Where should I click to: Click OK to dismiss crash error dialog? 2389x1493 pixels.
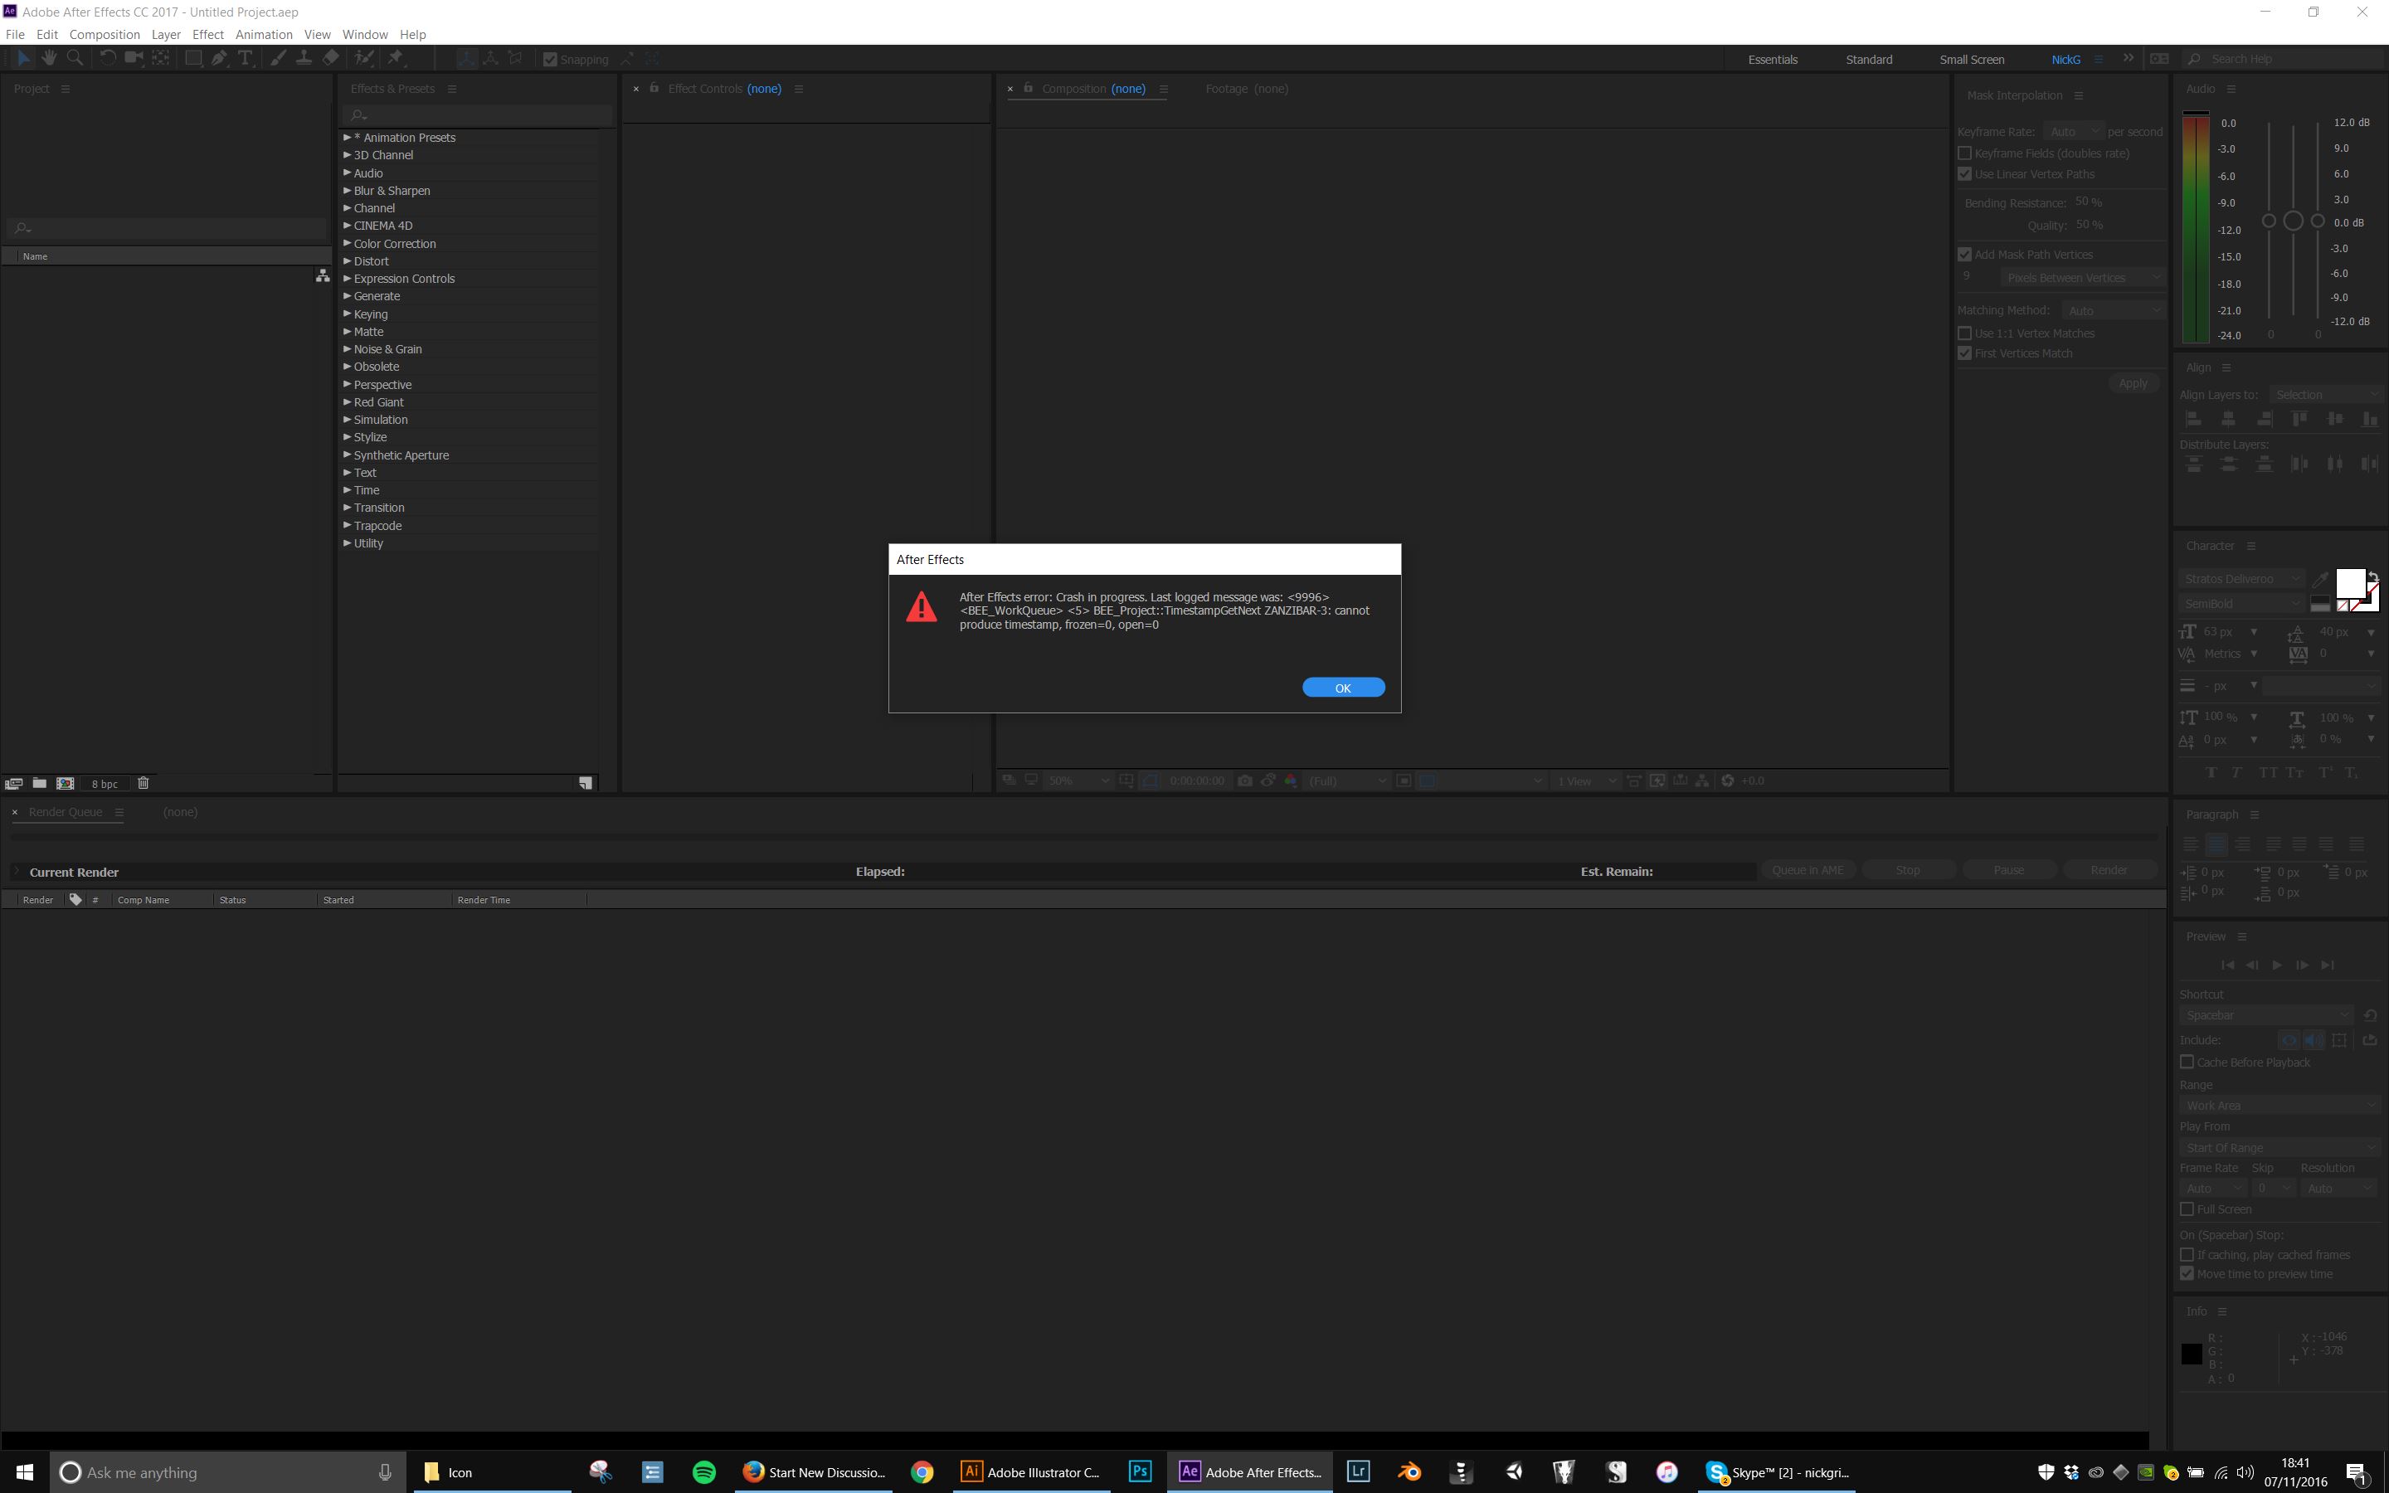pos(1341,686)
